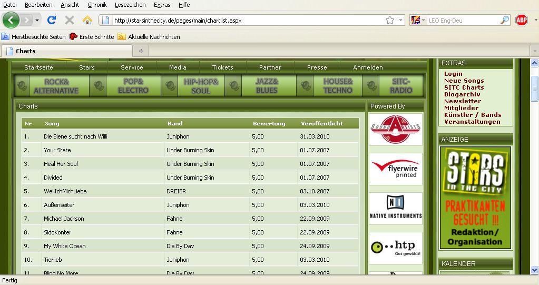Click the Stars in the City Praktikanten ad
The height and width of the screenshot is (285, 539).
coord(475,198)
